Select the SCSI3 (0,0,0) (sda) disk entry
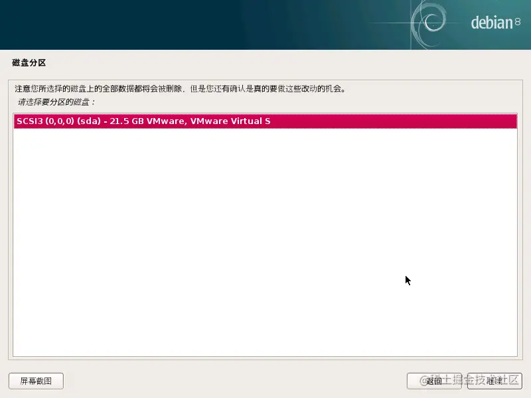 click(265, 121)
